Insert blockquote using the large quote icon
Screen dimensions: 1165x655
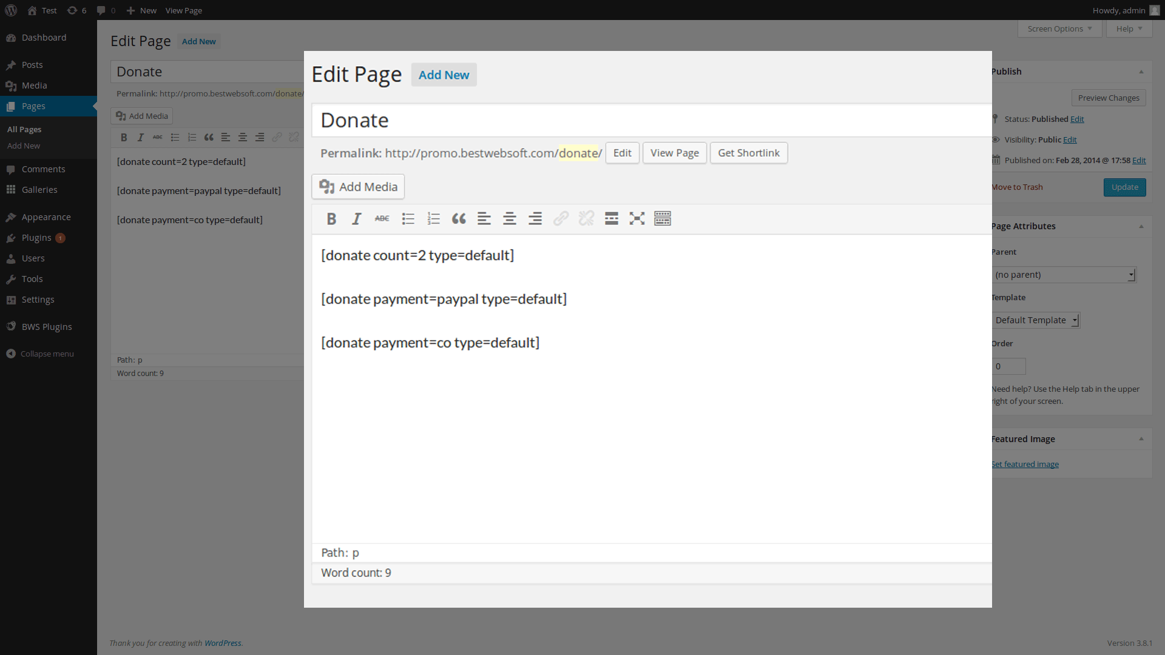459,219
